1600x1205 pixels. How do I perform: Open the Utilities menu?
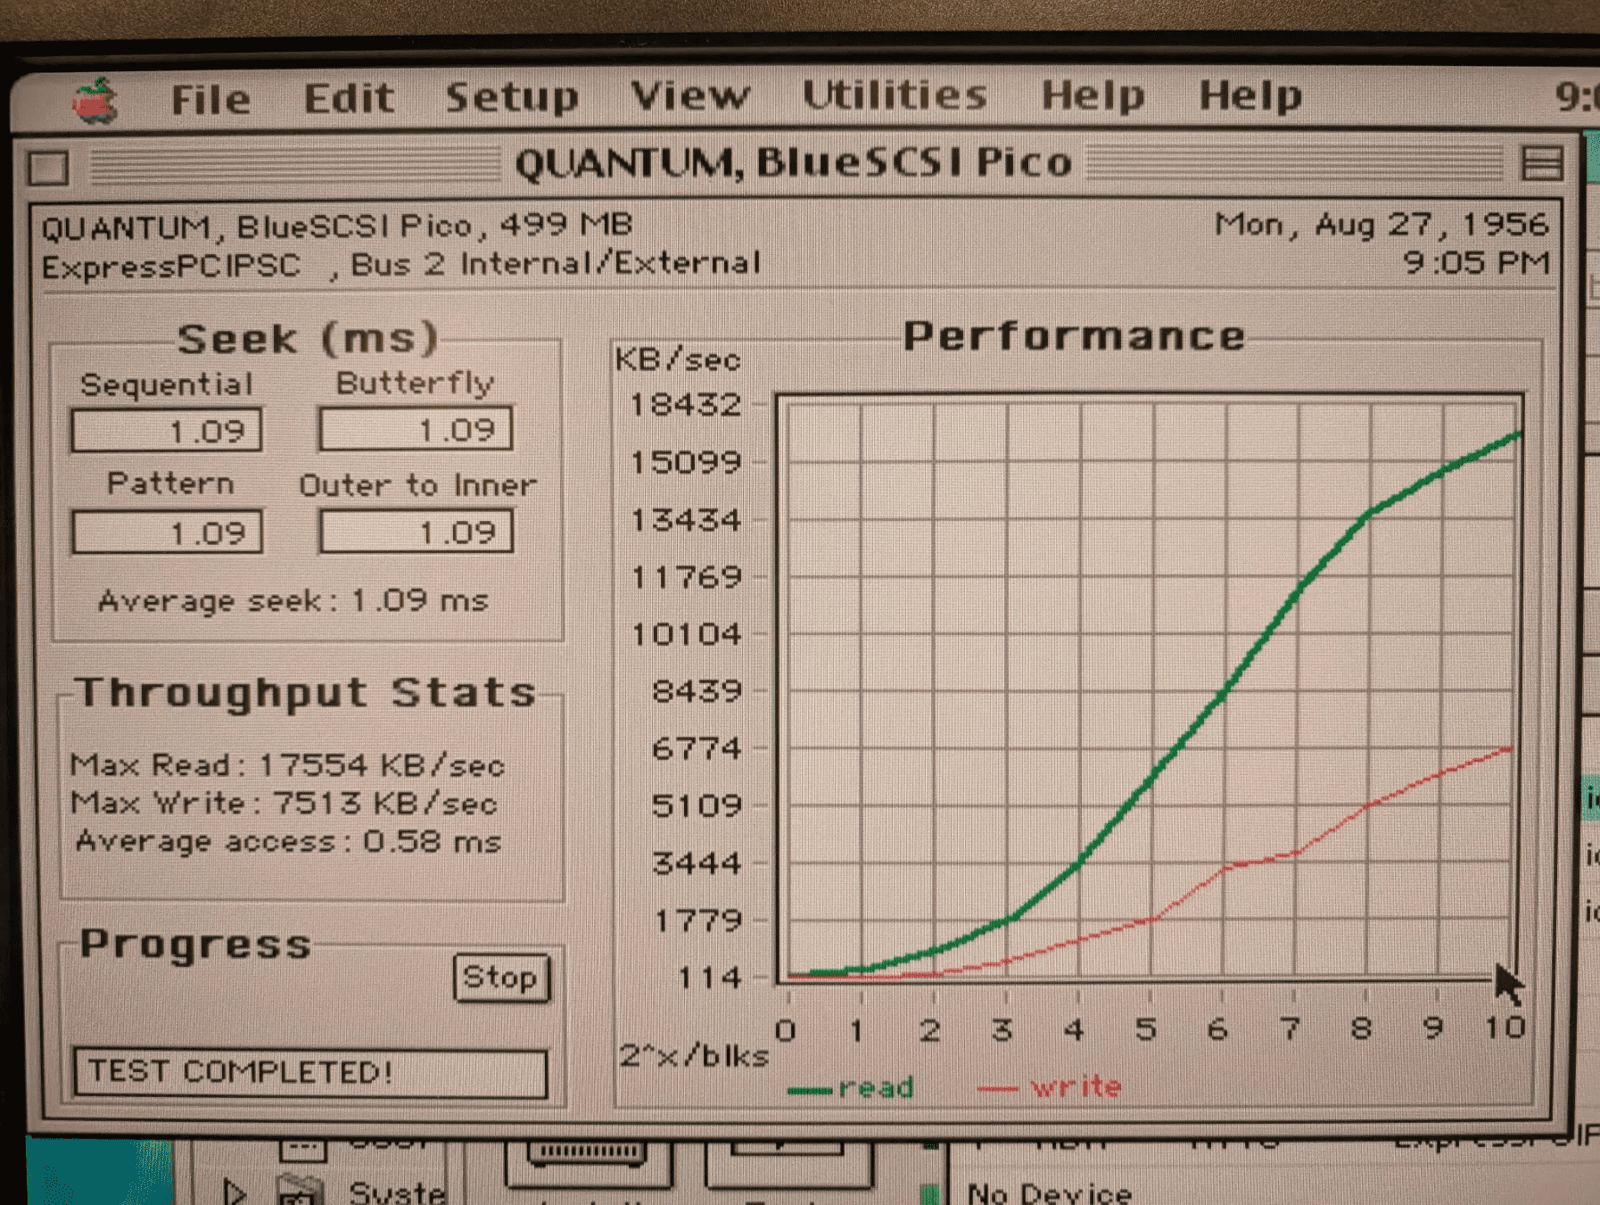pos(895,95)
